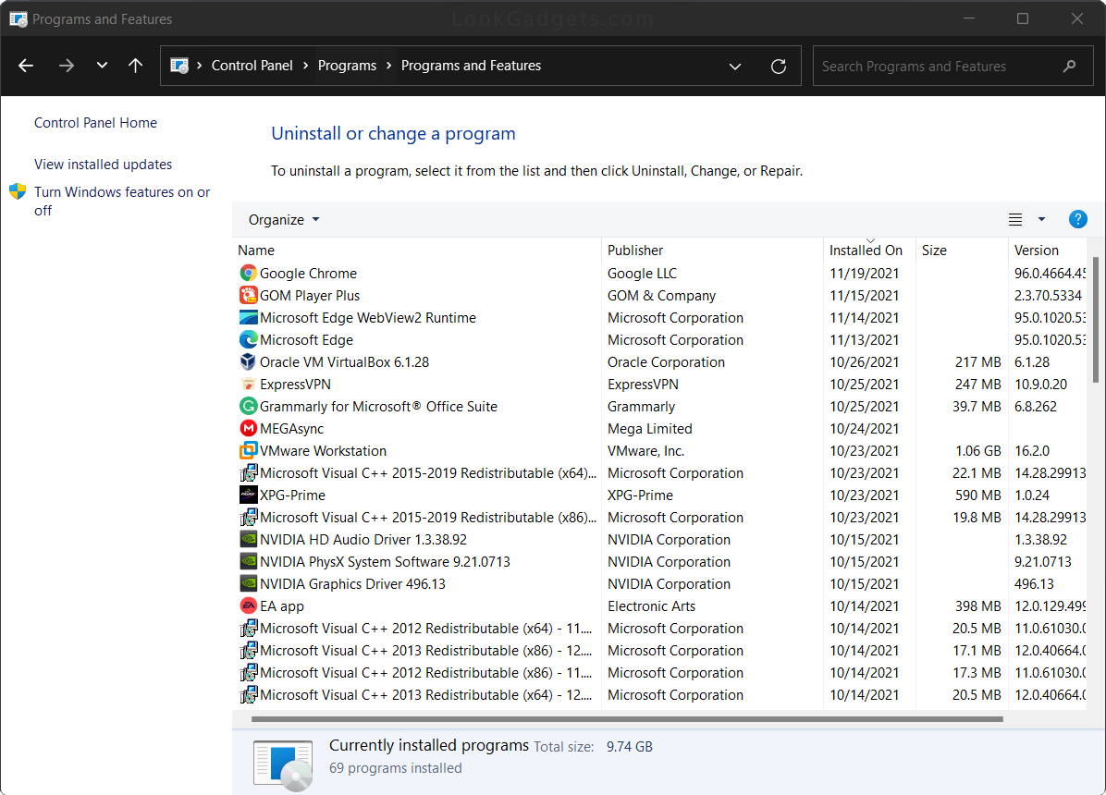The image size is (1106, 795).
Task: Select the NVIDIA Graphics Driver icon
Action: [248, 583]
